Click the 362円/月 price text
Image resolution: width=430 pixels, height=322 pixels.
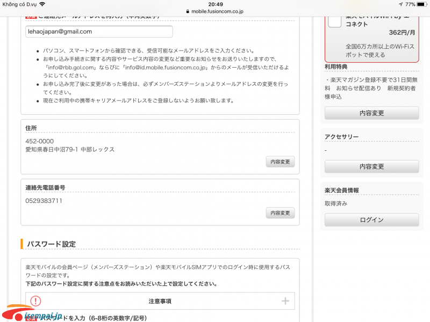point(402,32)
